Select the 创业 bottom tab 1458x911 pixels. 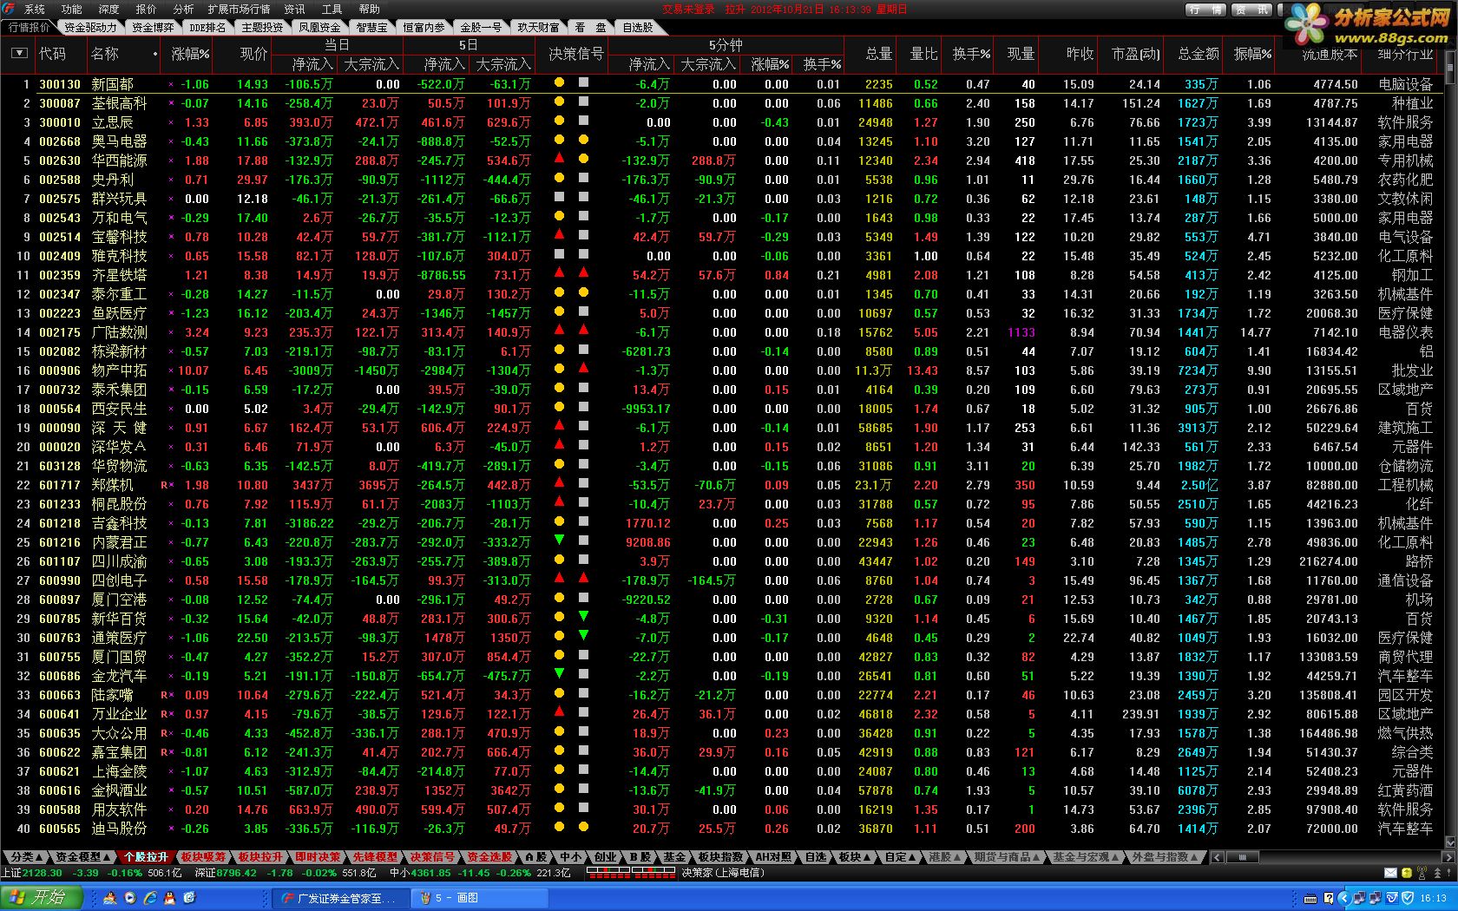[x=605, y=857]
